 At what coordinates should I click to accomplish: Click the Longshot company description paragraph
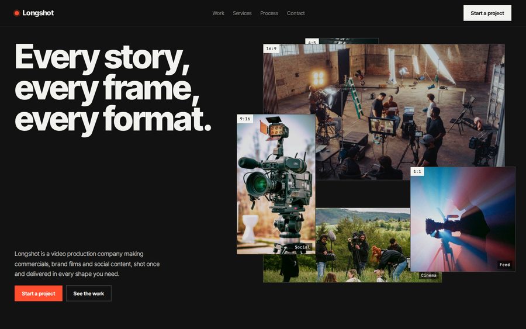(87, 264)
